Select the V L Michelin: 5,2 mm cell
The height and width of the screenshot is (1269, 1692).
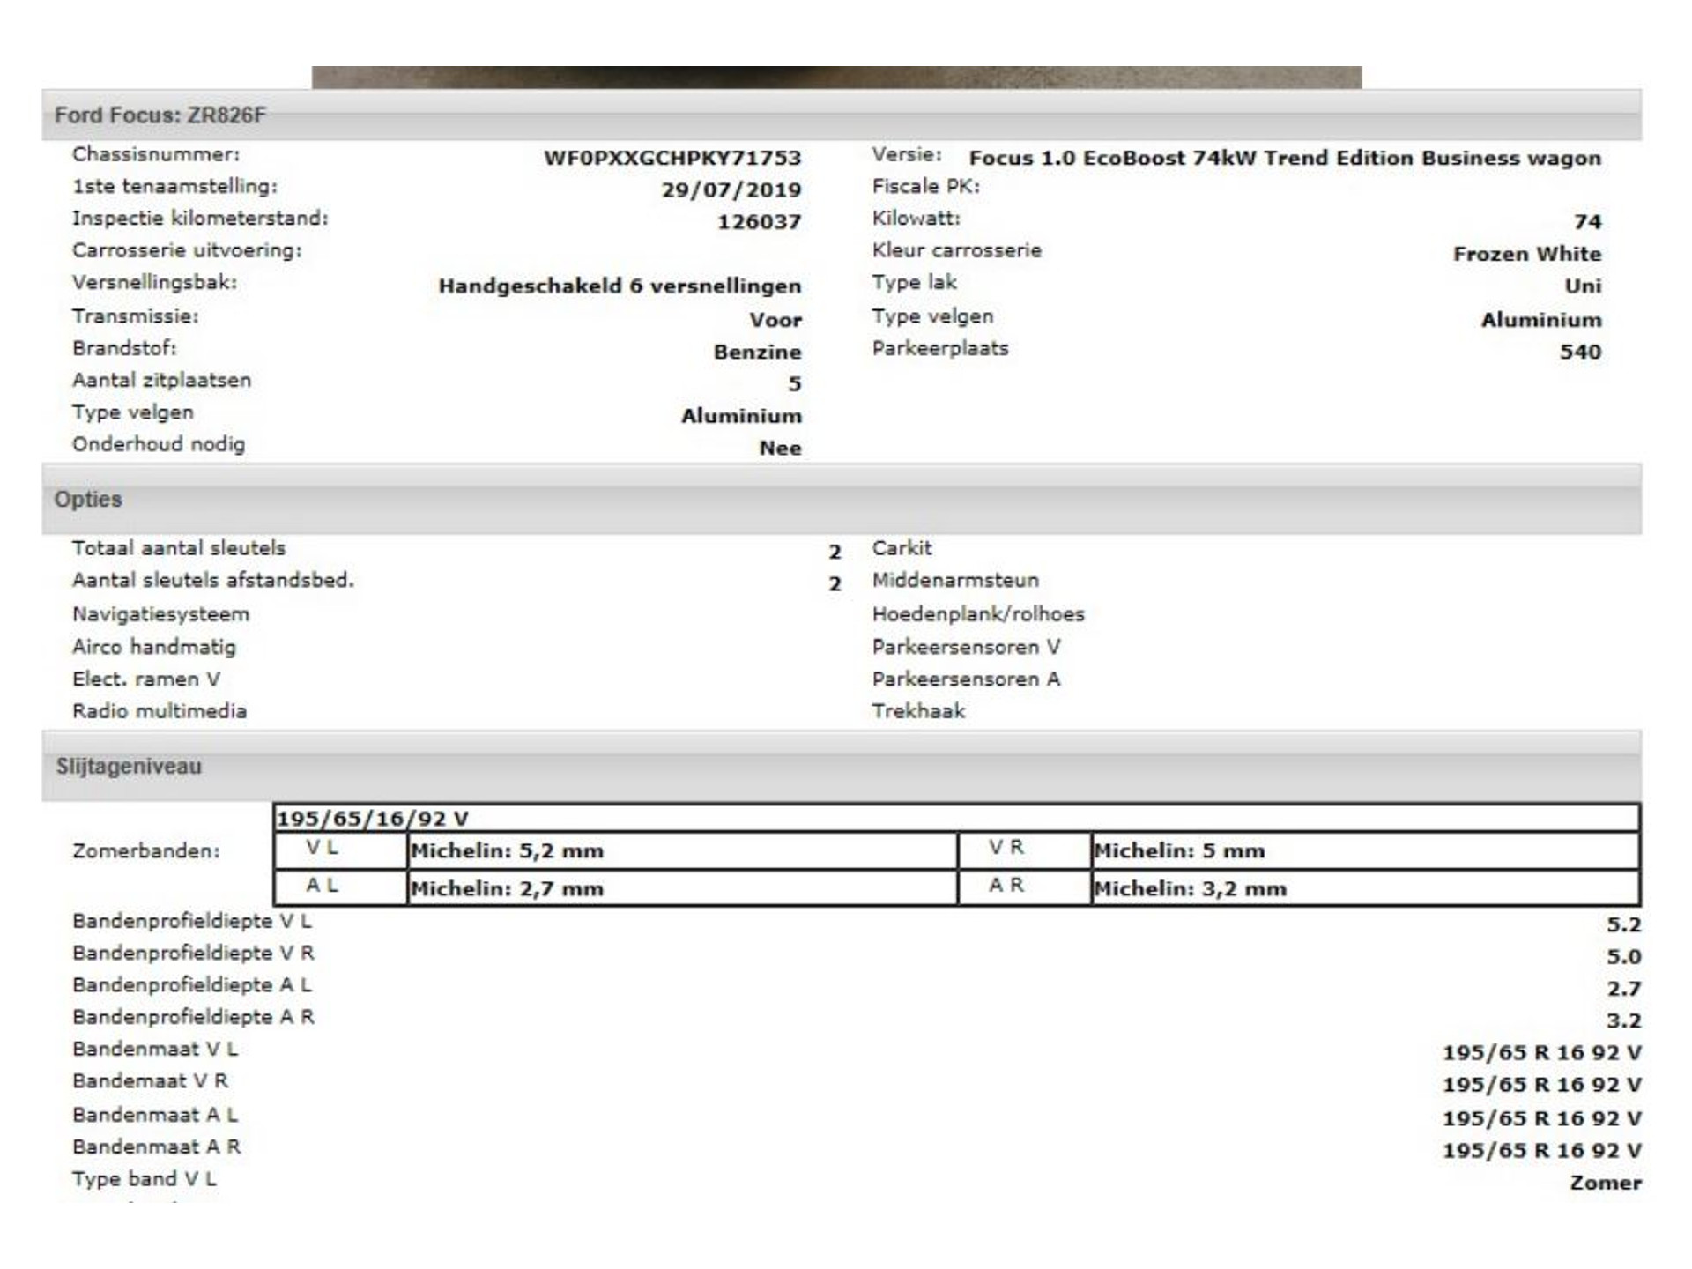(x=682, y=851)
